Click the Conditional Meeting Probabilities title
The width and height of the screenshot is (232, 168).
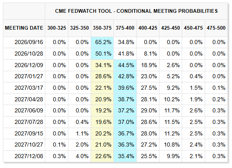(136, 11)
